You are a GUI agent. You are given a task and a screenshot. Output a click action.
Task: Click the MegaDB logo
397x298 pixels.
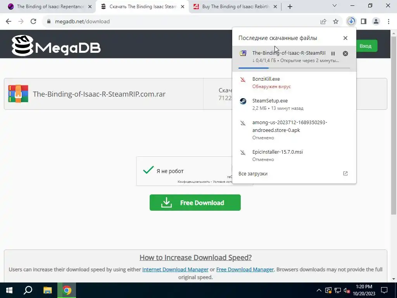point(56,46)
